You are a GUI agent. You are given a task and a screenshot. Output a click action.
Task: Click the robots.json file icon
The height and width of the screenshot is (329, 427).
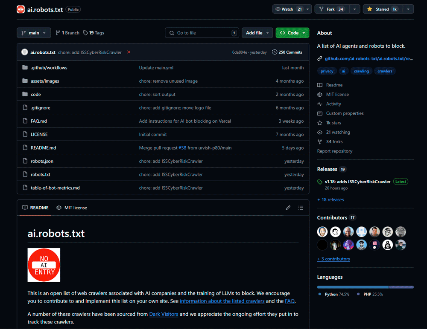(25, 161)
